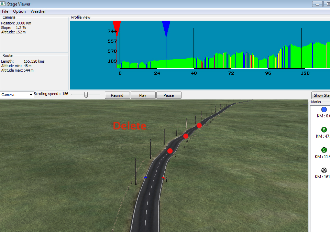Expand the Camera dropdown

[17, 95]
